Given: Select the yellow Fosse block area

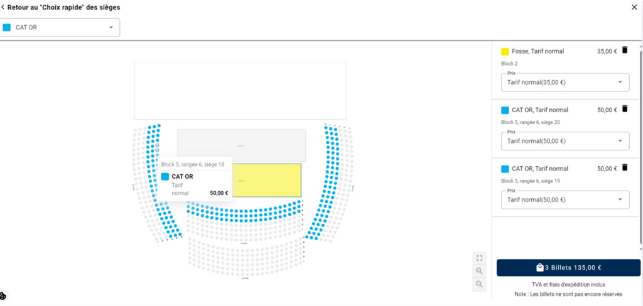Looking at the screenshot, I should click(265, 180).
